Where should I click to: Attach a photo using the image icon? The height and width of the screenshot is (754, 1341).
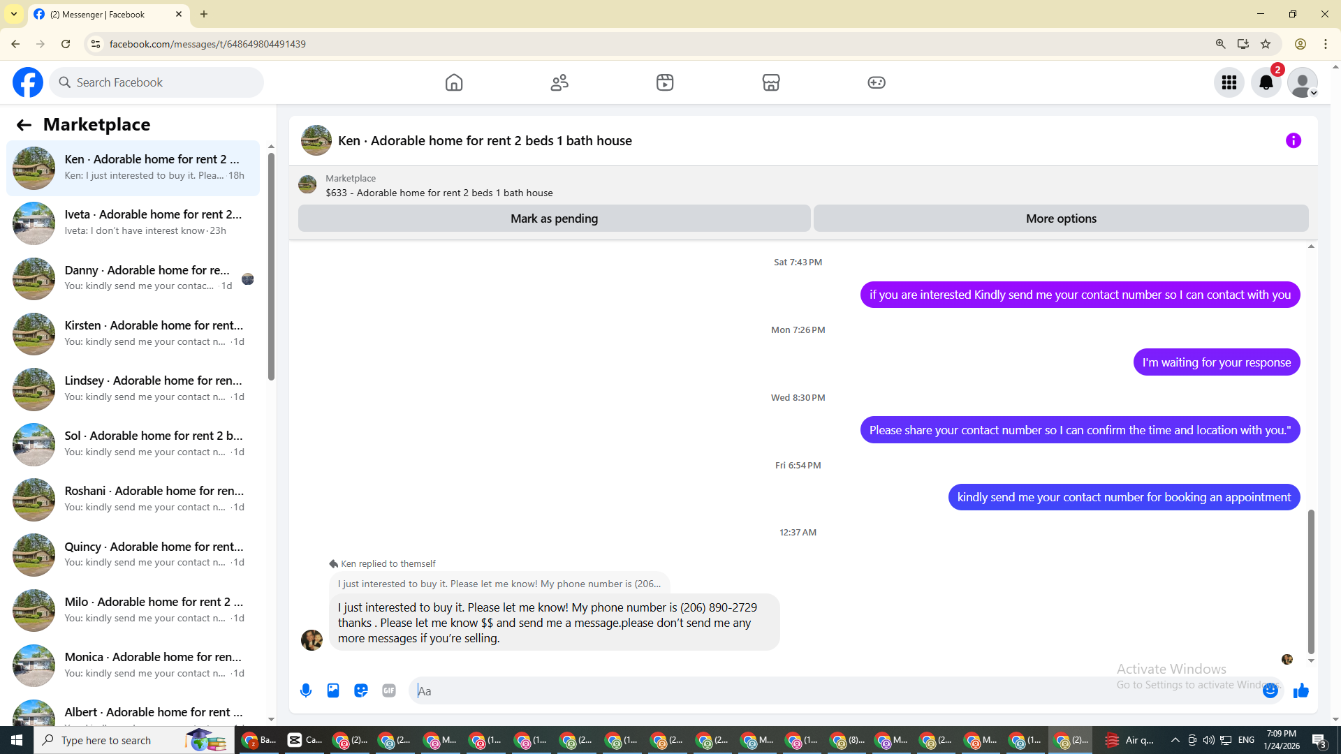[333, 690]
